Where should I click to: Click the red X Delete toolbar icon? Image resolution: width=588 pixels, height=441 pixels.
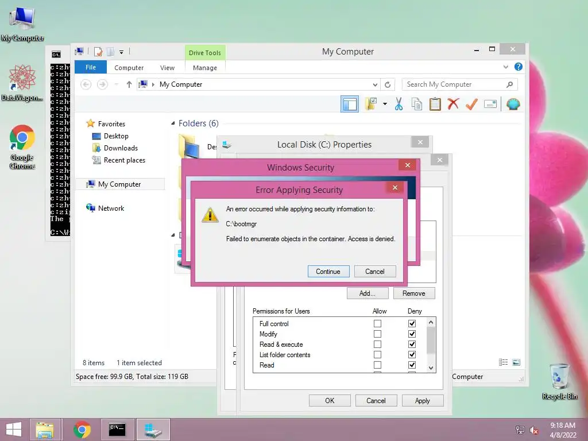click(453, 104)
